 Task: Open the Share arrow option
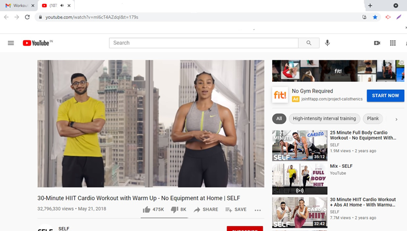206,210
